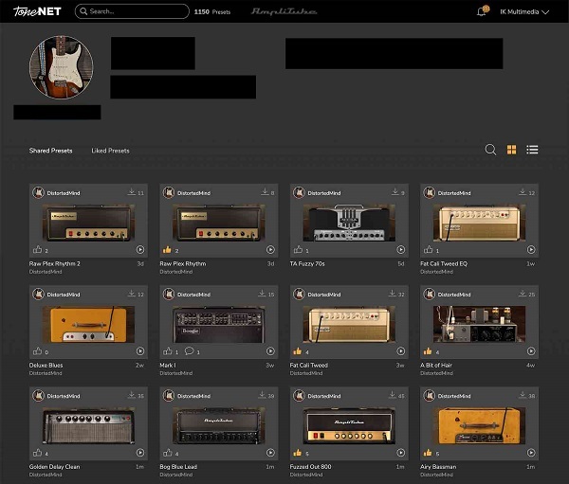569x484 pixels.
Task: Download the Raw Plex Rhythm preset
Action: point(265,191)
